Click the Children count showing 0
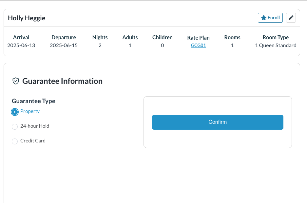The width and height of the screenshot is (307, 203). [162, 45]
